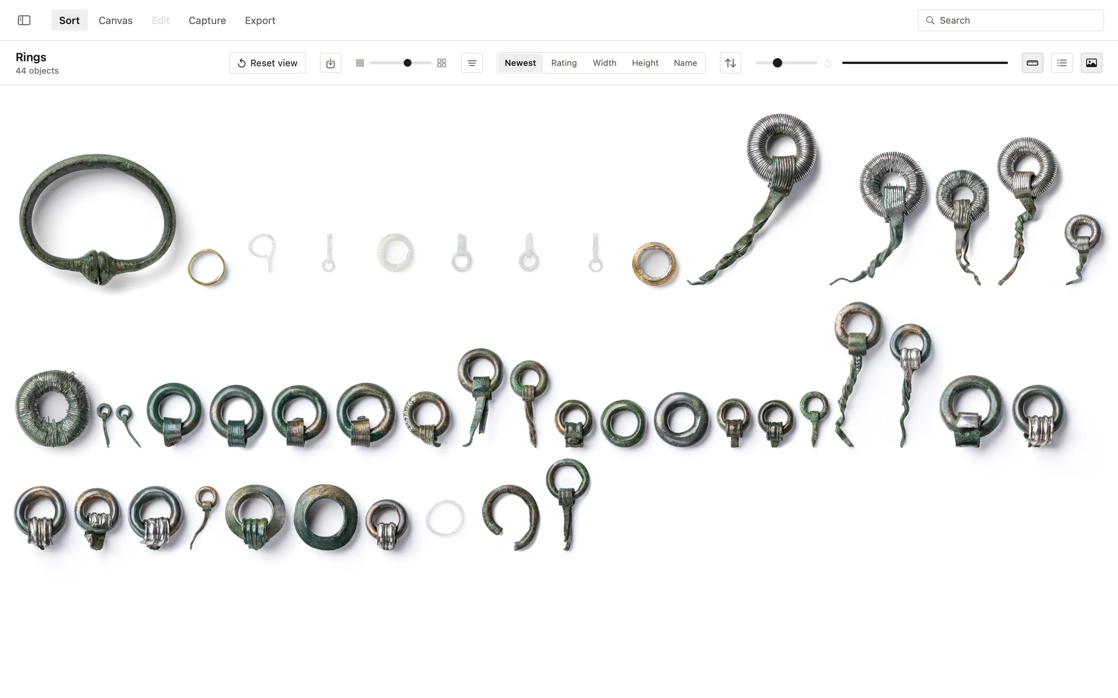
Task: Select the plain dark green ring without clasp, bottom row
Action: click(326, 517)
